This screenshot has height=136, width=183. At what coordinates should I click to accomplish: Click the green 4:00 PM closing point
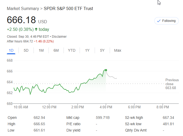[106, 70]
